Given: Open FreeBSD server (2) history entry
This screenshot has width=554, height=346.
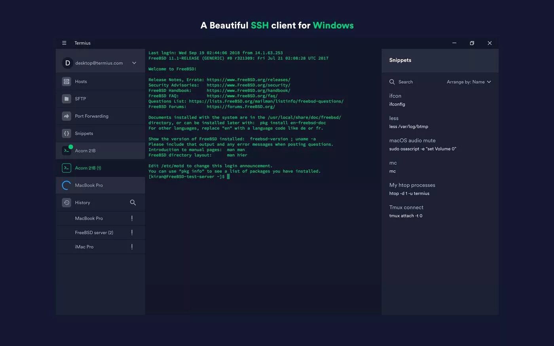Looking at the screenshot, I should tap(101, 233).
